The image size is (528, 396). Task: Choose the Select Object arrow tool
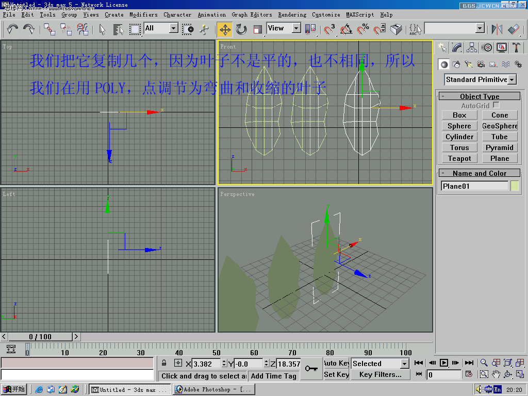[103, 29]
